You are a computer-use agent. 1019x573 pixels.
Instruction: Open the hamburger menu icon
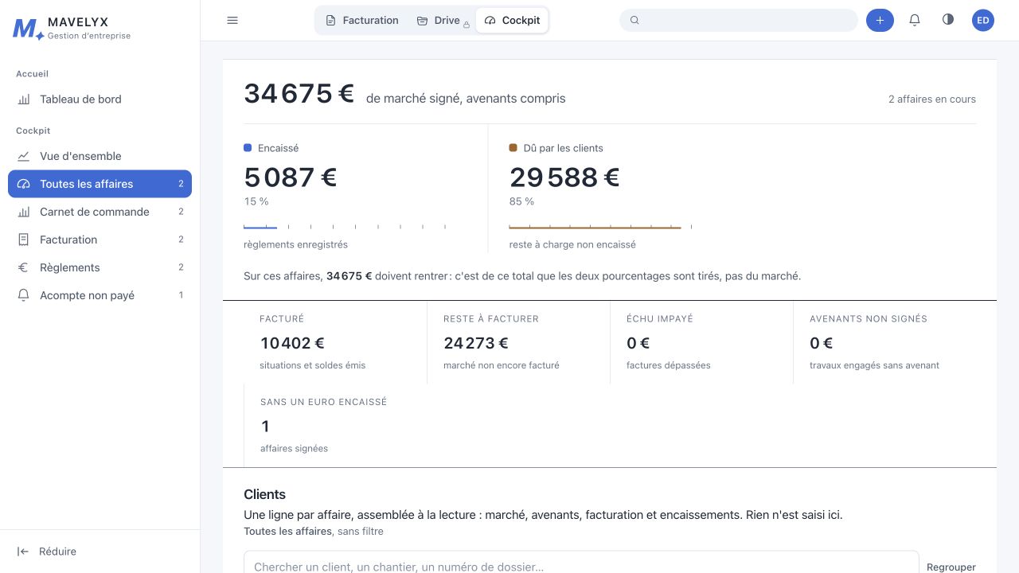click(232, 21)
